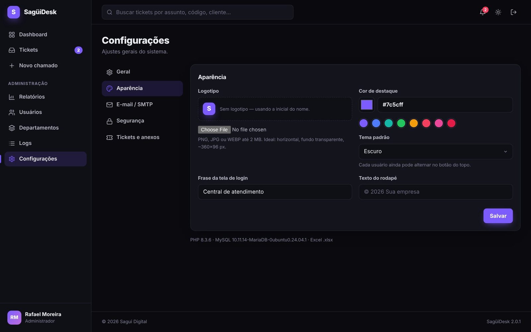Image resolution: width=531 pixels, height=332 pixels.
Task: Open the Segurança settings tab
Action: click(142, 121)
